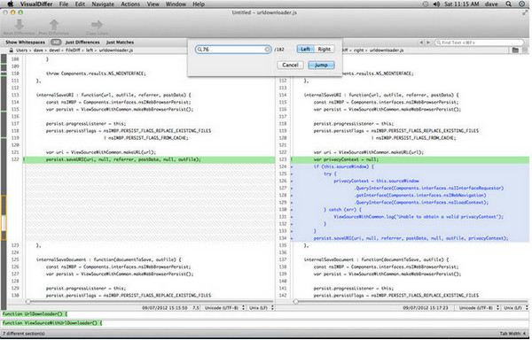Select the All filter button

[56, 42]
